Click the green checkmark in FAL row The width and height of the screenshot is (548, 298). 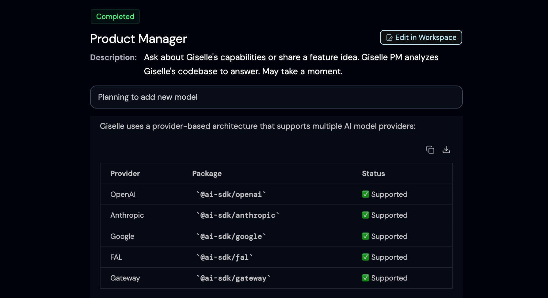point(365,257)
